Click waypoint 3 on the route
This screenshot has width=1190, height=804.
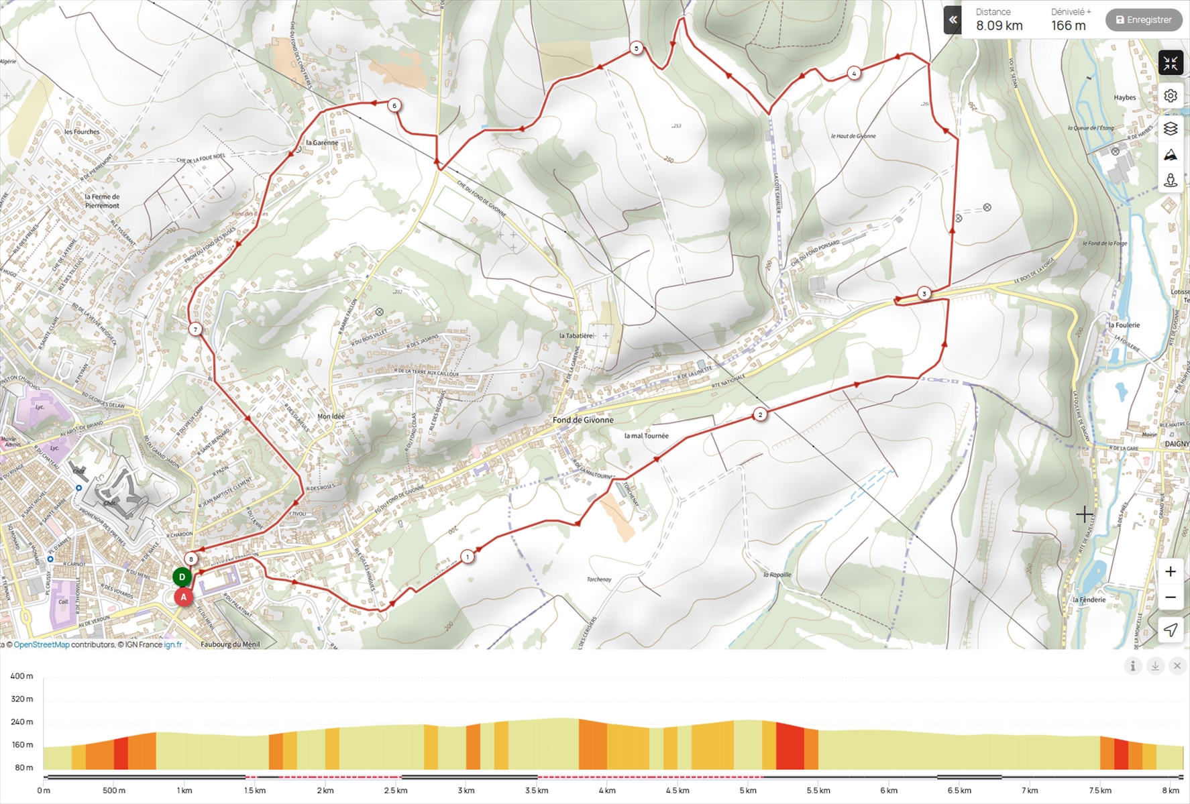(x=924, y=294)
